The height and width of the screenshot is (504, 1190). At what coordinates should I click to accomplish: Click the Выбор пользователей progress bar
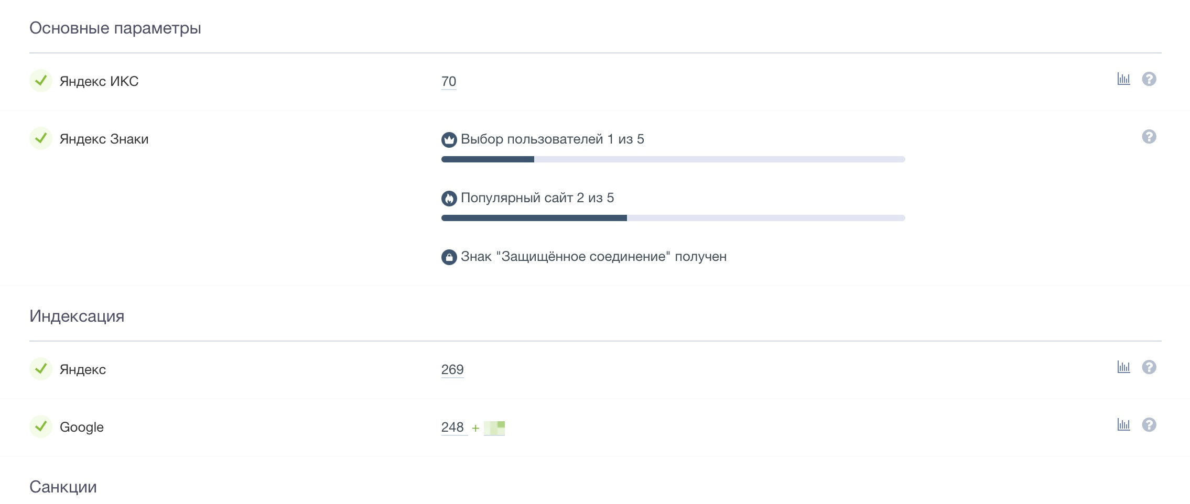pos(673,159)
